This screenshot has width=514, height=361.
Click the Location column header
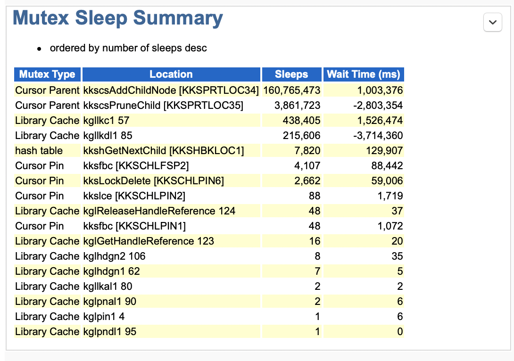(x=171, y=74)
